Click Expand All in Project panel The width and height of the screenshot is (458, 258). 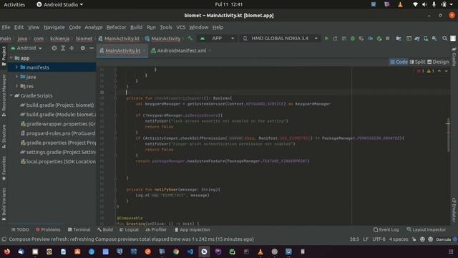pyautogui.click(x=63, y=48)
